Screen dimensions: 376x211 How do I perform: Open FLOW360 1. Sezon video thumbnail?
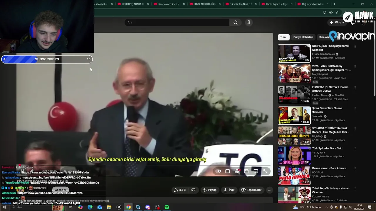point(294,94)
